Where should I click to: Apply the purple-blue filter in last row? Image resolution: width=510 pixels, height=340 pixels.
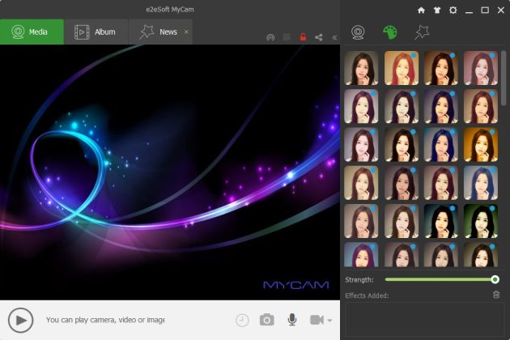361,255
